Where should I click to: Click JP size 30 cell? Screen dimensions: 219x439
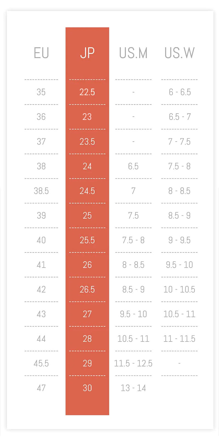tap(87, 388)
